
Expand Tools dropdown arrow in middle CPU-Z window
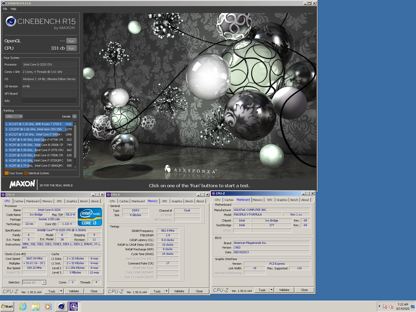click(167, 291)
